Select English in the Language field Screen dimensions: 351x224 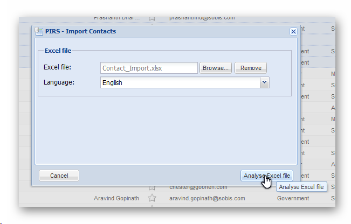point(180,82)
